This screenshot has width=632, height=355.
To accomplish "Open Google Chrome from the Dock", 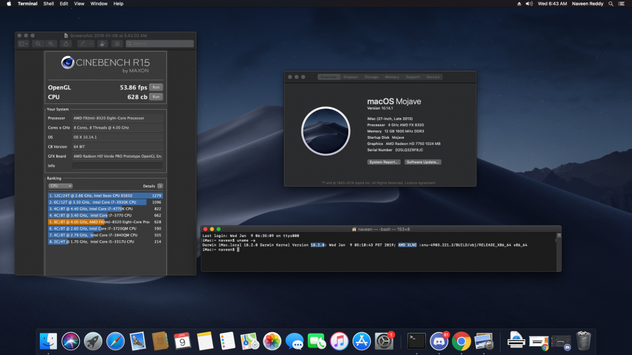I will tap(461, 341).
